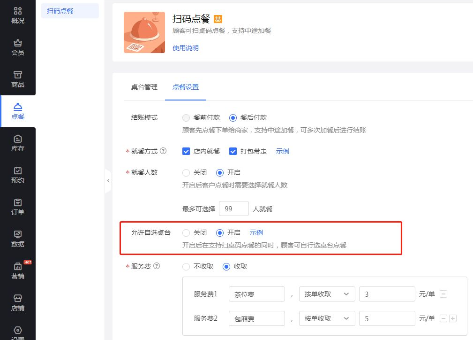473x340 pixels.
Task: Remove 服务费2 row with minus icon
Action: pos(443,318)
